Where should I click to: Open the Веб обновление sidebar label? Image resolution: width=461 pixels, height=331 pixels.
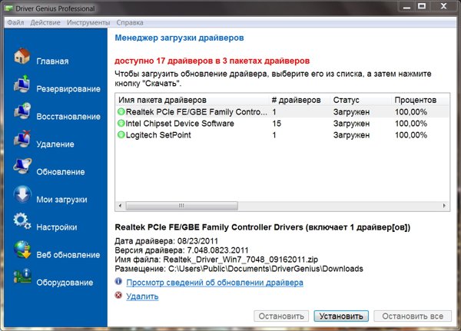pos(68,254)
